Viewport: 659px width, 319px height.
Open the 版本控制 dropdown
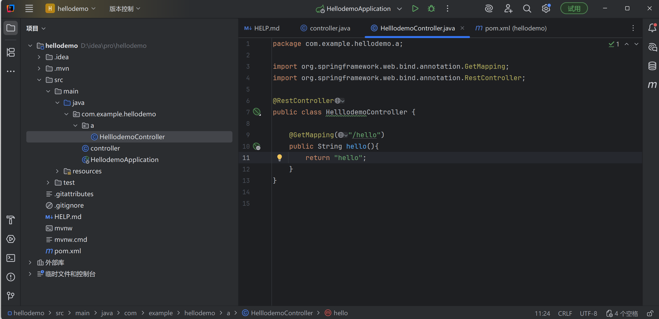pyautogui.click(x=125, y=9)
